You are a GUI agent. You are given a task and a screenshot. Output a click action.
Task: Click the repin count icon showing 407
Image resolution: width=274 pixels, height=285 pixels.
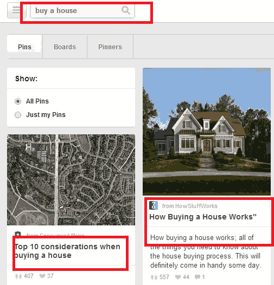tap(18, 276)
